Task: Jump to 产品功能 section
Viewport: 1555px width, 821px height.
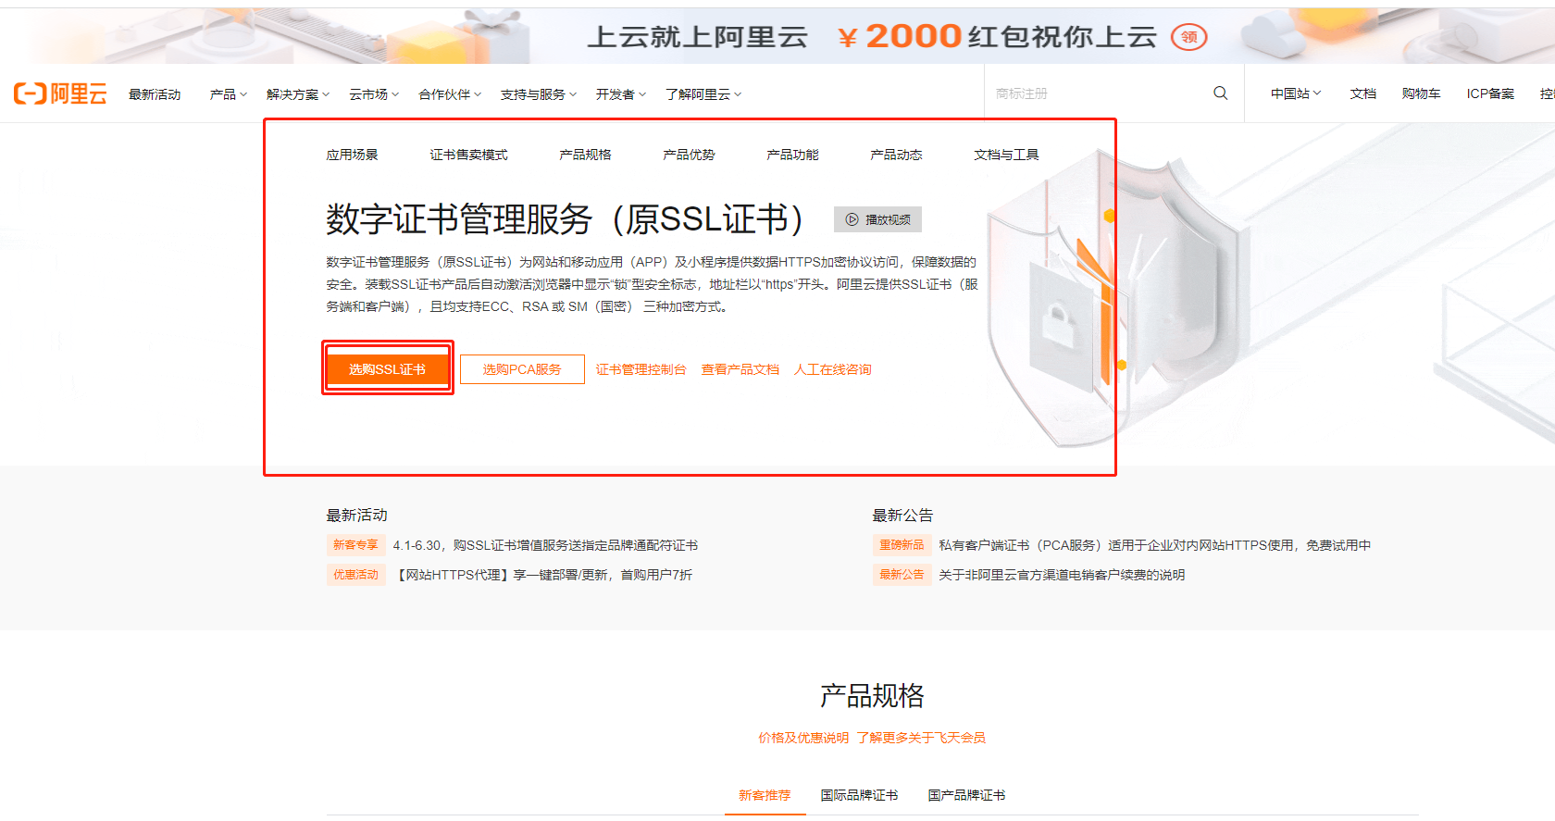Action: pos(792,155)
